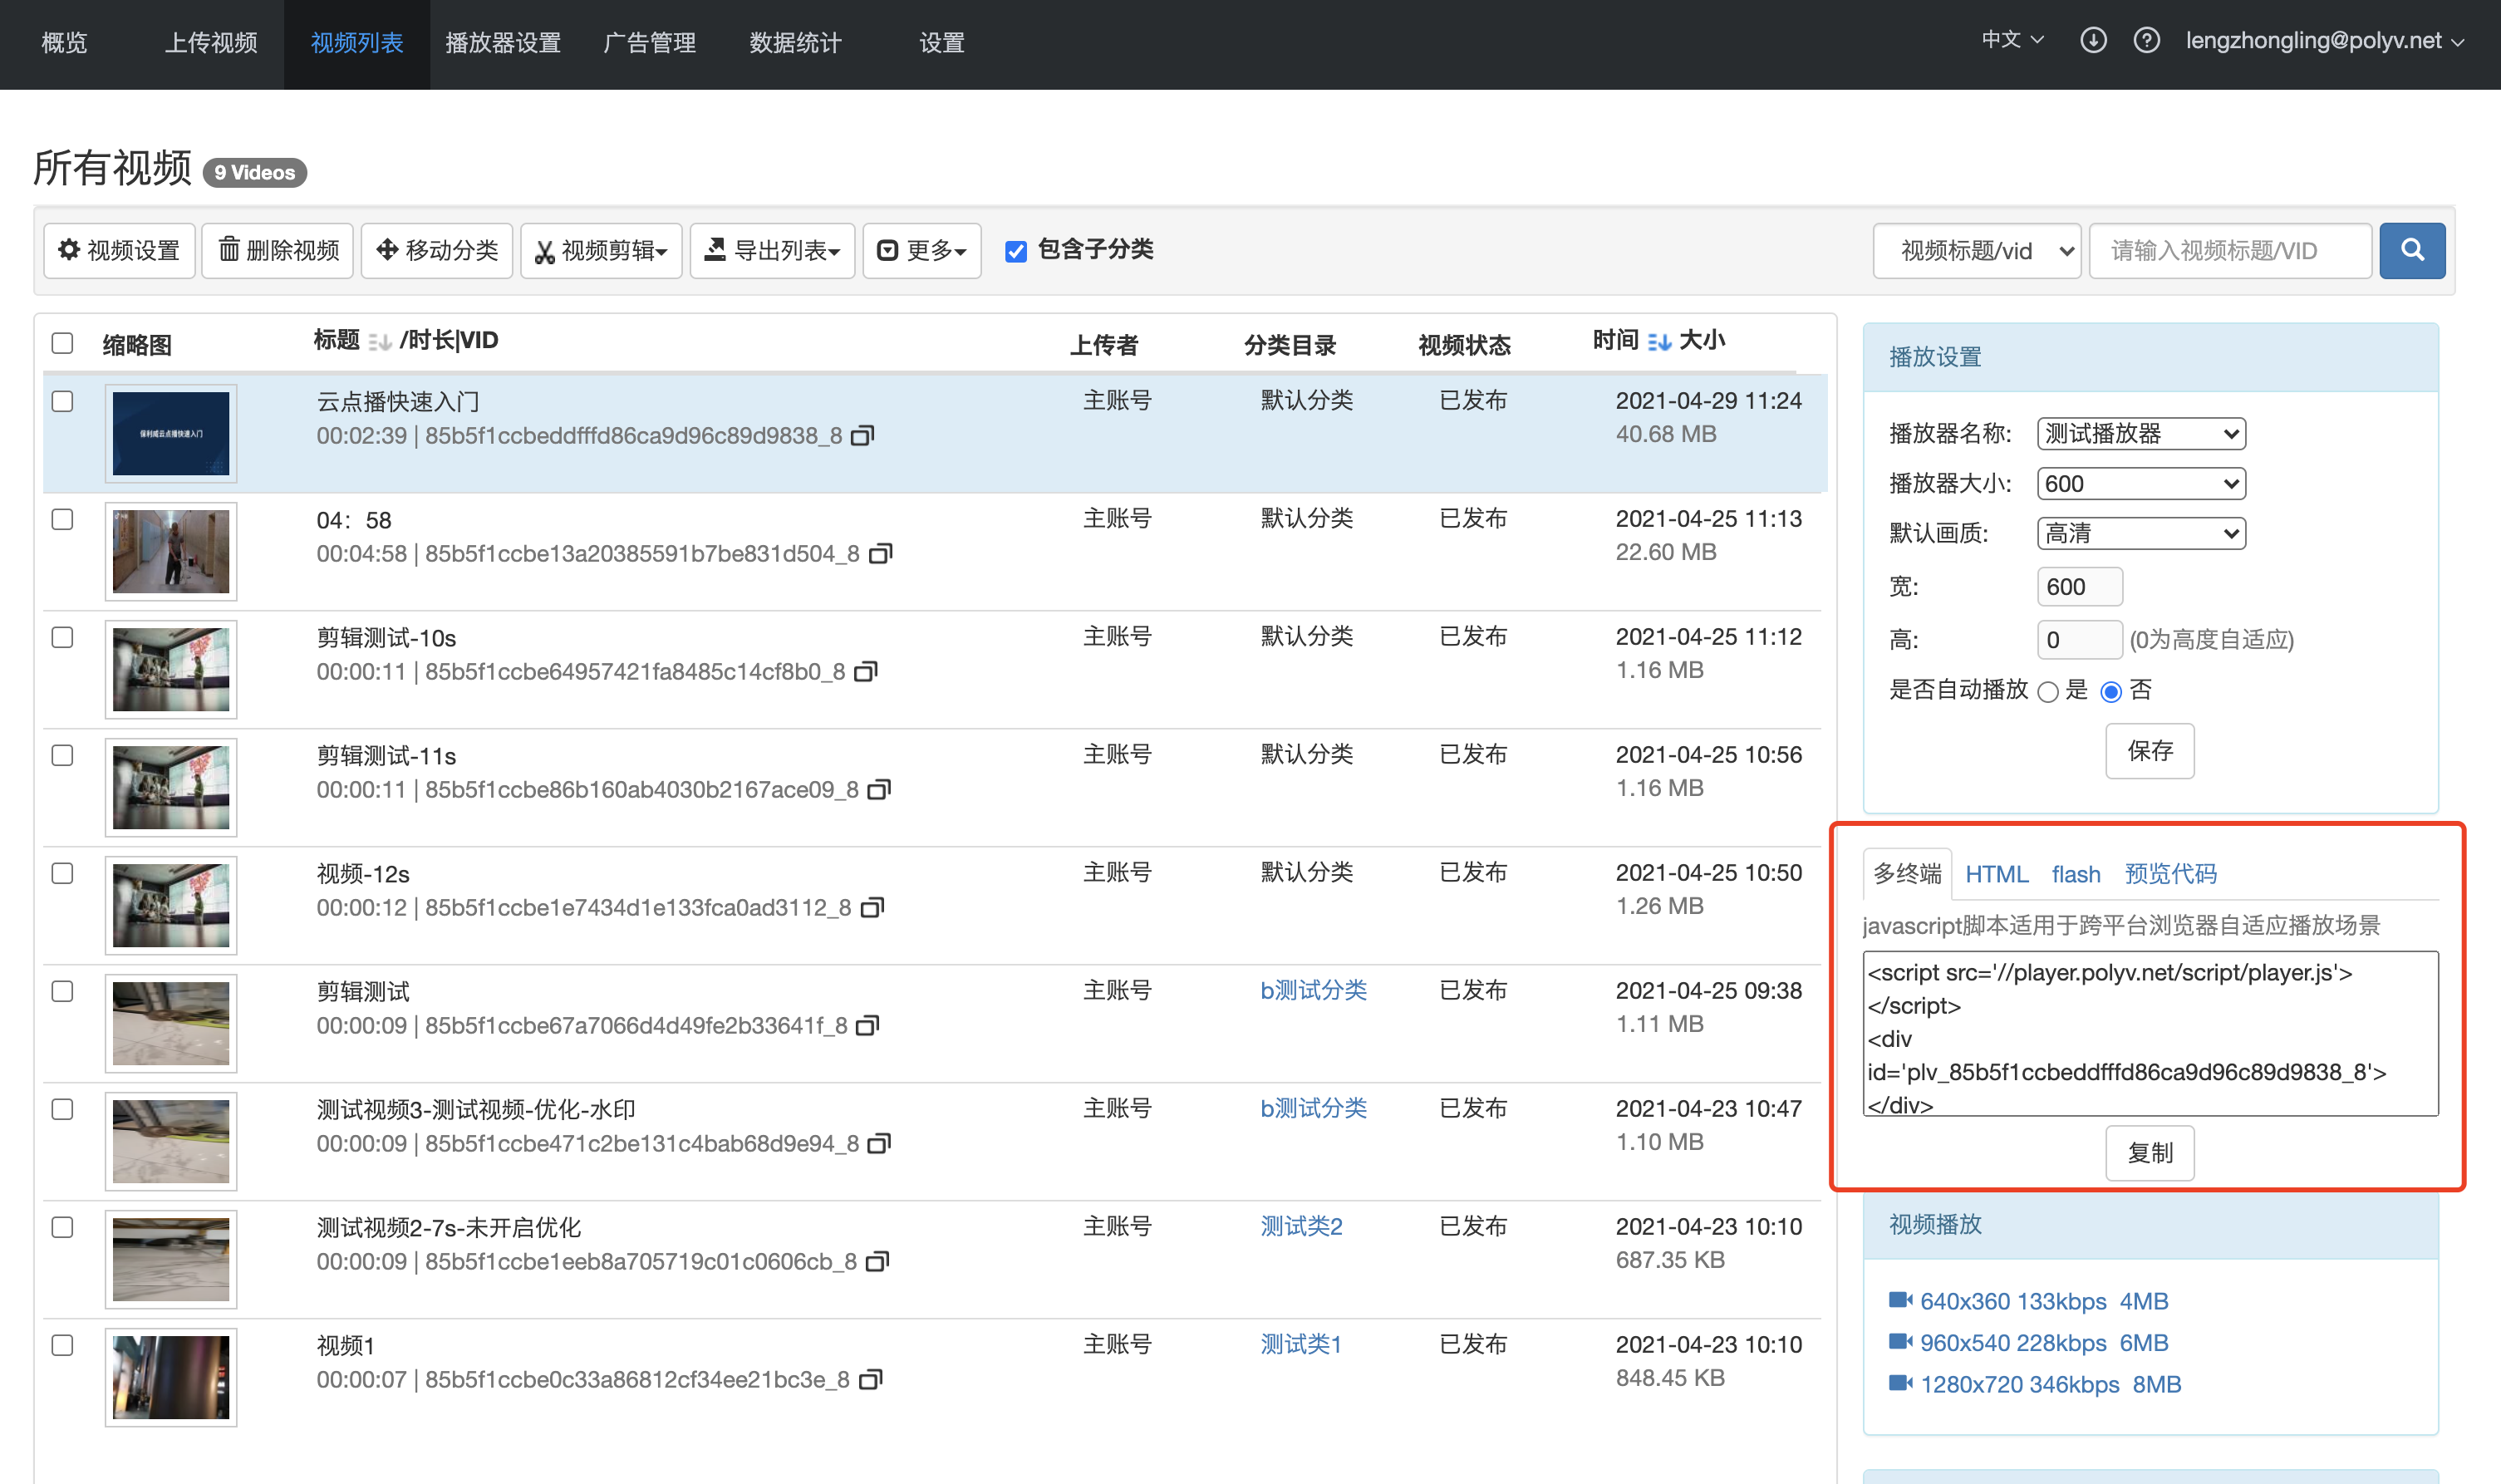Go to the 广告管理 menu
Image resolution: width=2501 pixels, height=1484 pixels.
point(650,43)
